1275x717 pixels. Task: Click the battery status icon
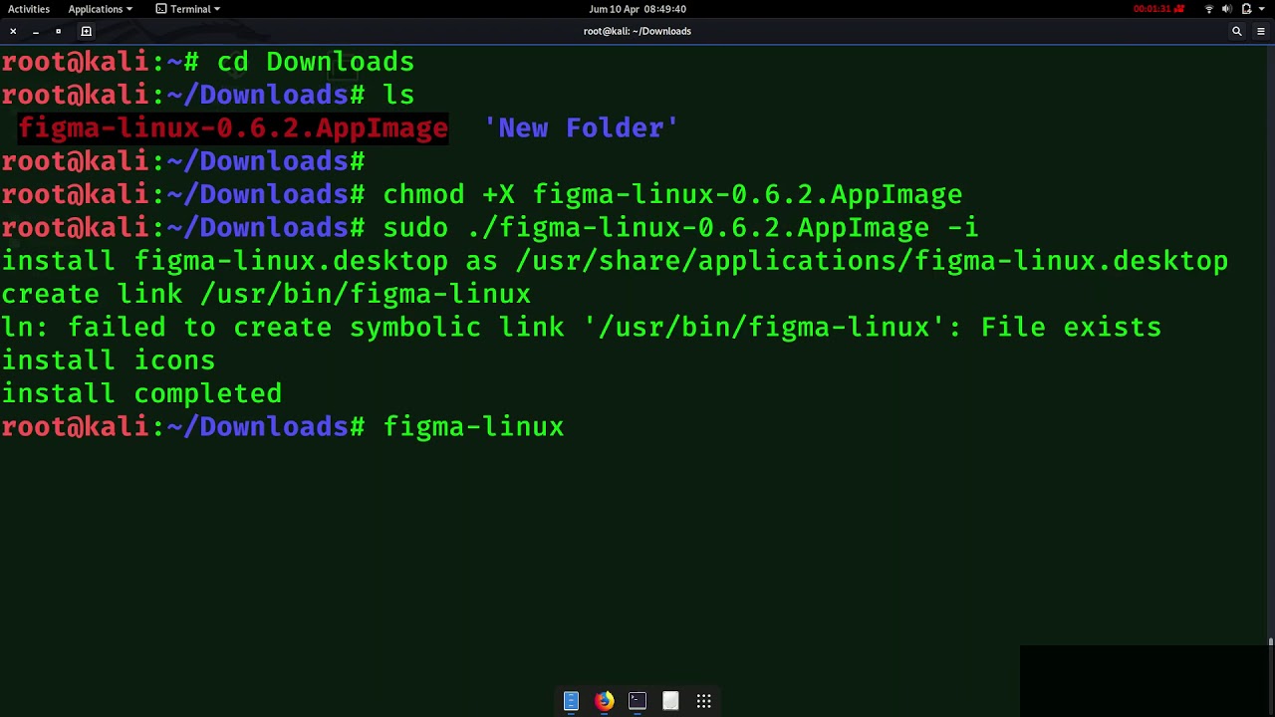click(x=1246, y=9)
